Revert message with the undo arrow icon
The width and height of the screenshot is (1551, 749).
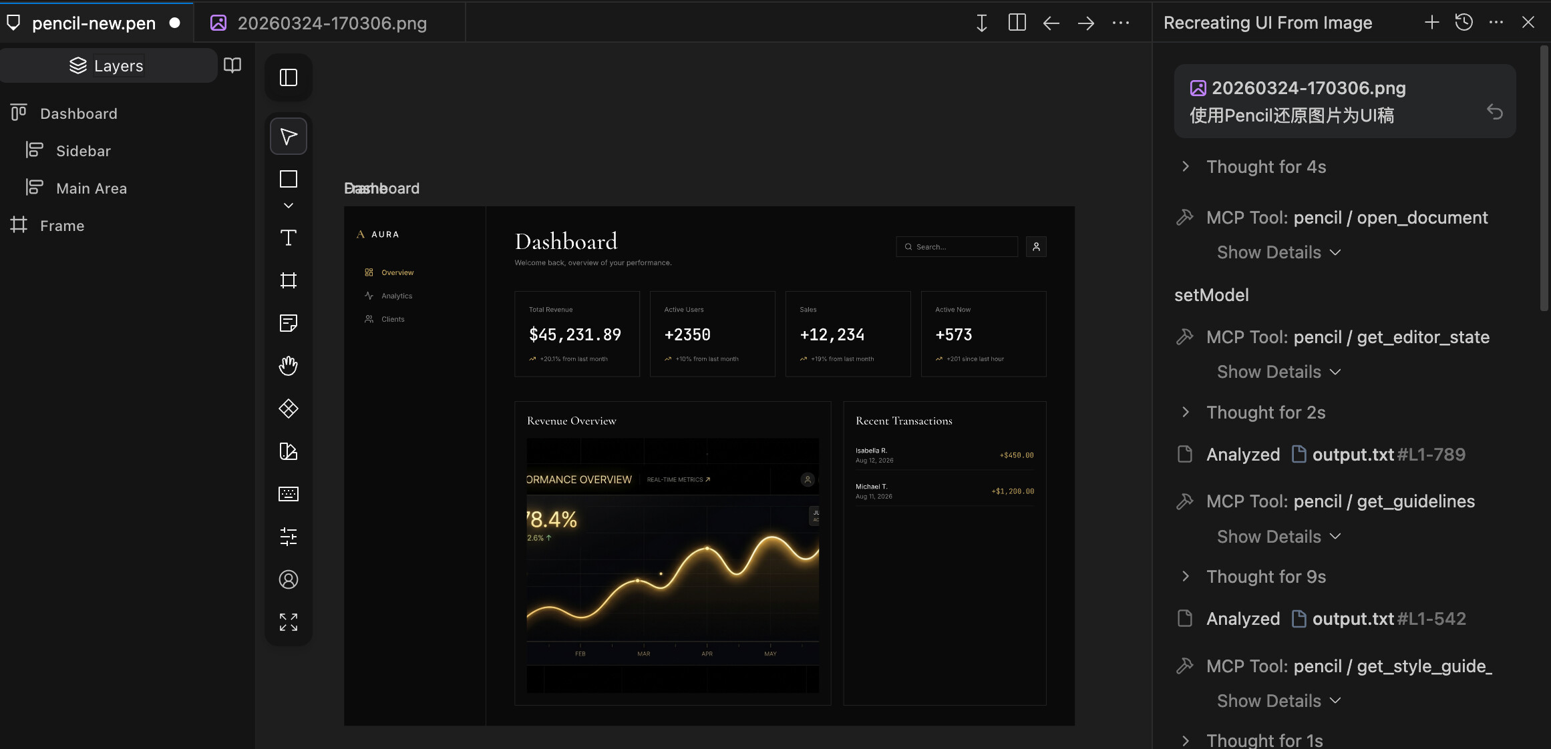[1495, 112]
